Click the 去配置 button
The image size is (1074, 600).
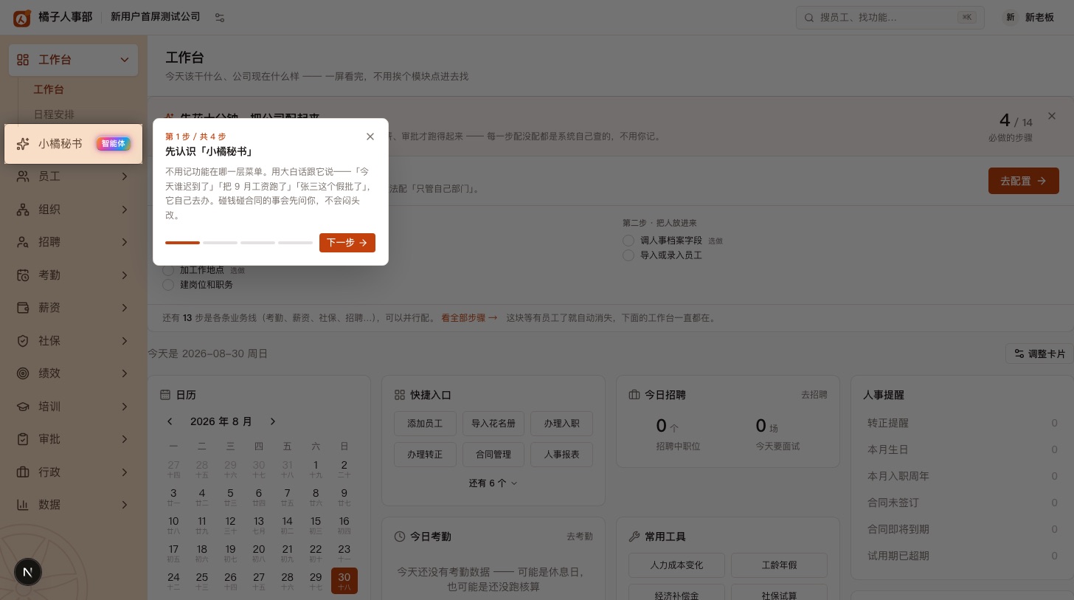[1024, 181]
